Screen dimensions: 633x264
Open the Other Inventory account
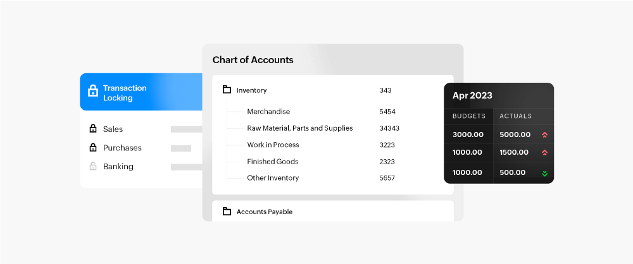(x=273, y=178)
